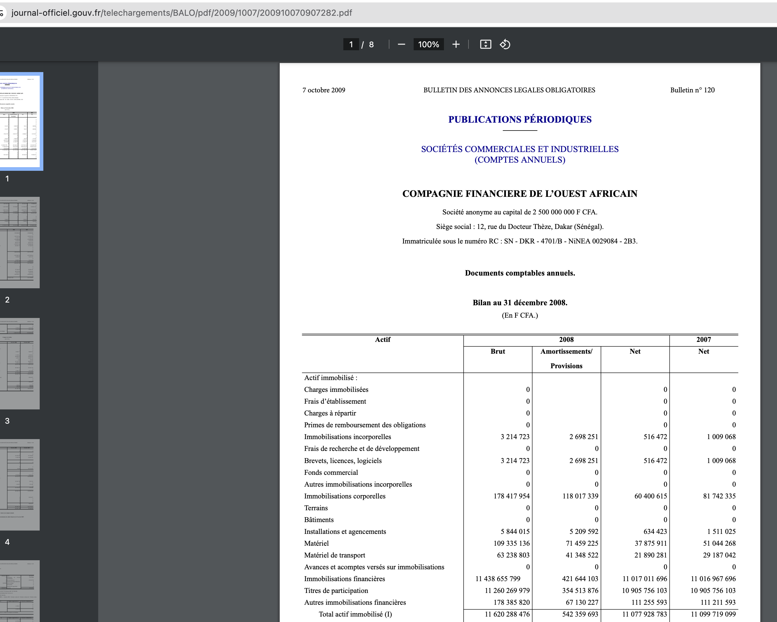The height and width of the screenshot is (622, 777).
Task: Click the date 7 octobre 2009
Action: click(324, 90)
